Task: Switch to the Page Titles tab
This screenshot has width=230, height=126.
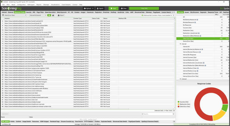Action: [40, 12]
